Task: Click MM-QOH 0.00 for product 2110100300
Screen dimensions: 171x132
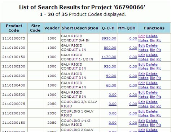Action: click(133, 76)
